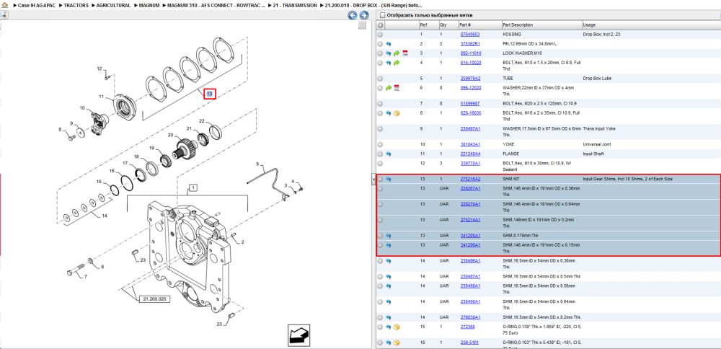Click blue arrow icon in FLANGE row

click(389, 154)
